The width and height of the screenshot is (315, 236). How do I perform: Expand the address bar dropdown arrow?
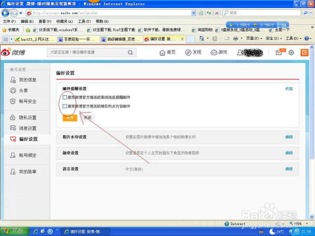pyautogui.click(x=194, y=13)
